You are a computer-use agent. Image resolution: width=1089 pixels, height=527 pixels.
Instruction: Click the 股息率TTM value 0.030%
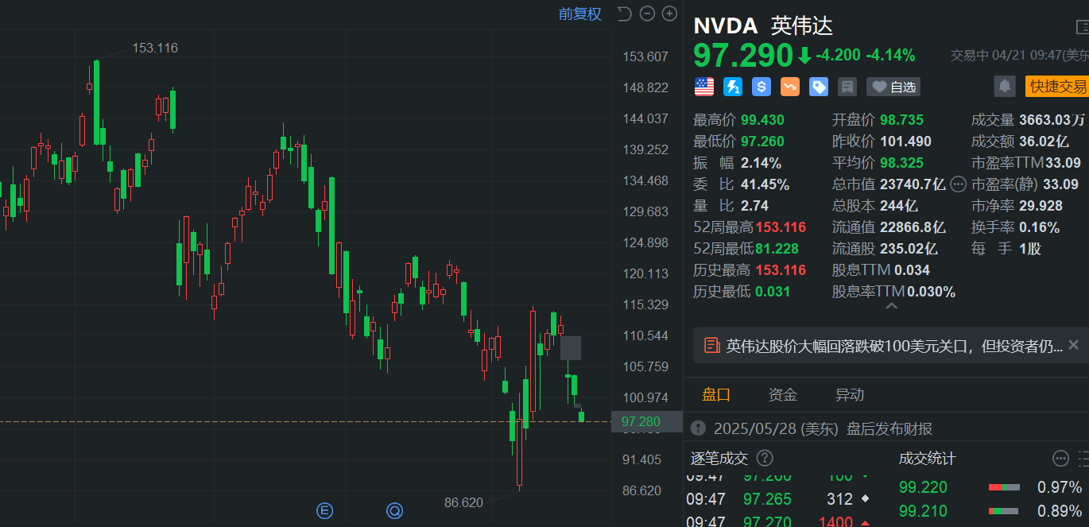click(932, 291)
